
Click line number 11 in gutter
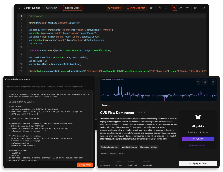(x=21, y=50)
